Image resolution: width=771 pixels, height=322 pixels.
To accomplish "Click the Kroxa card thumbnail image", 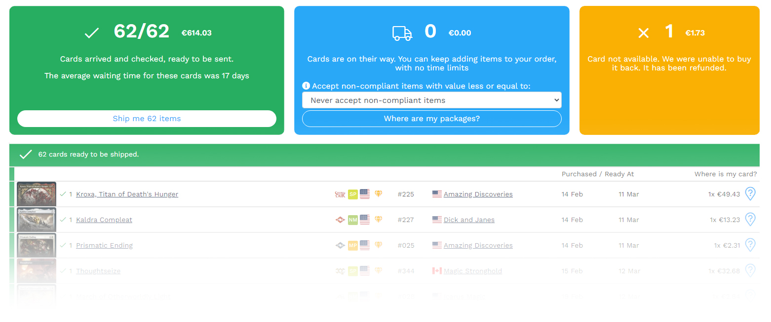I will coord(37,194).
